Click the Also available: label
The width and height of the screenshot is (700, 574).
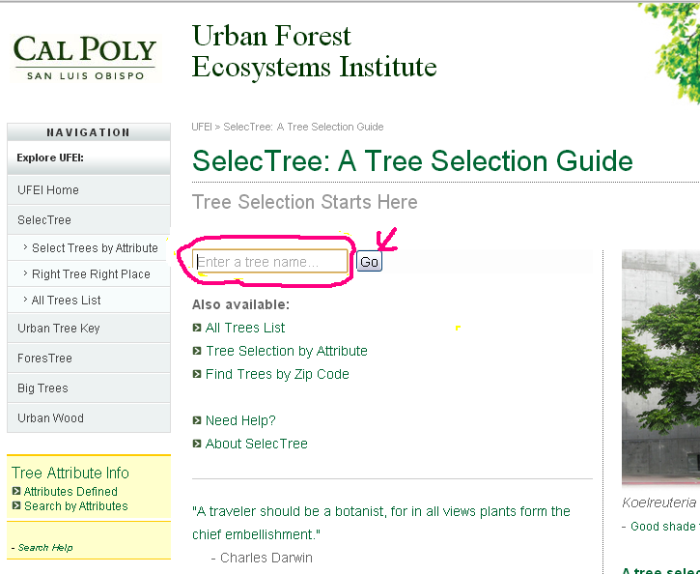(240, 304)
